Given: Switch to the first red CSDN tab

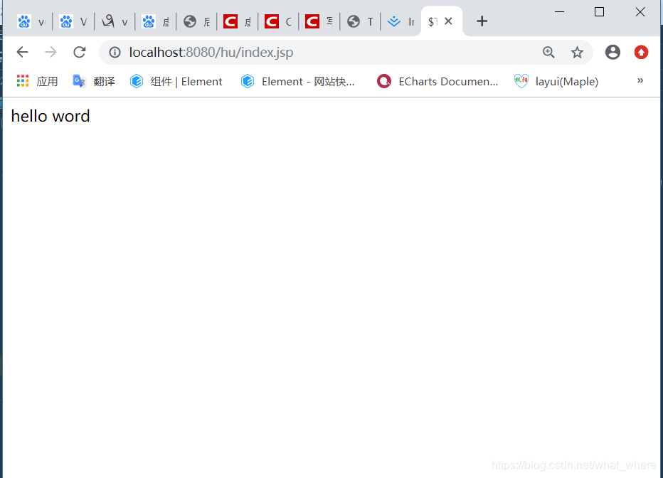Looking at the screenshot, I should point(237,21).
